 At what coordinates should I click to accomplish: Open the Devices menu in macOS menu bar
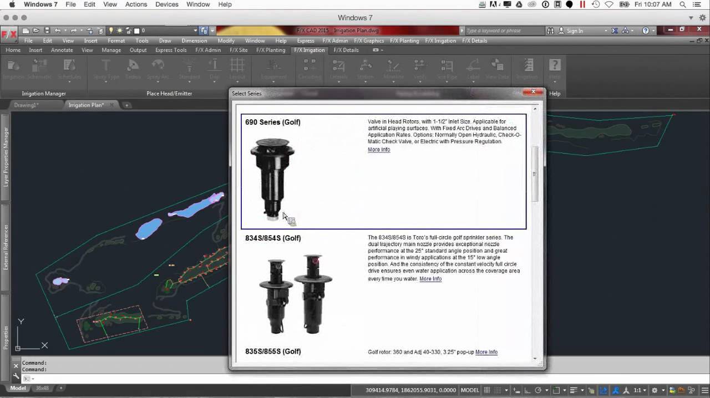point(167,4)
